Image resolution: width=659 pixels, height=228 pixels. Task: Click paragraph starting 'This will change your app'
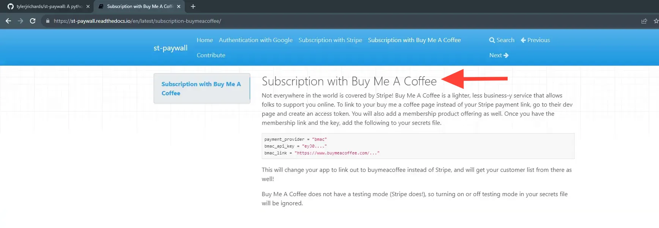point(417,175)
